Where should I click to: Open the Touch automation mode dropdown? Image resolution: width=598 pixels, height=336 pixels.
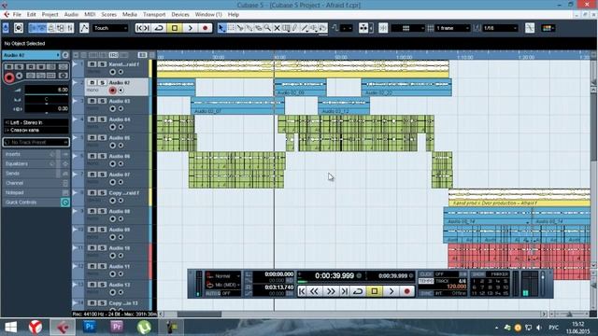pyautogui.click(x=110, y=28)
